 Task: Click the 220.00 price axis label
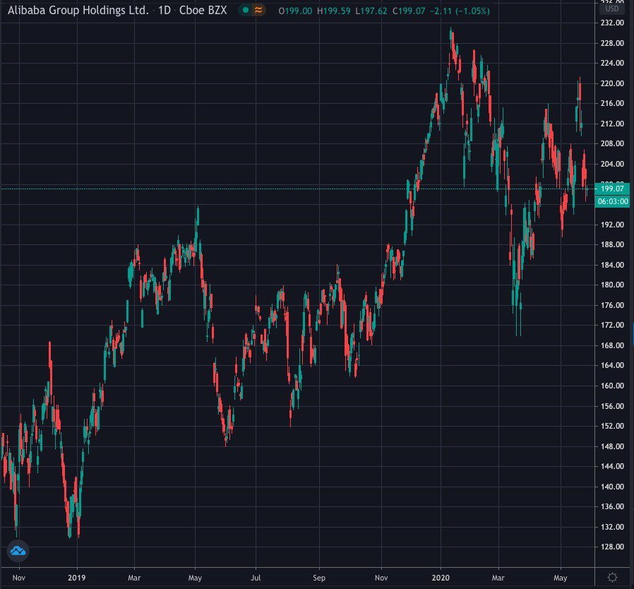tap(612, 83)
